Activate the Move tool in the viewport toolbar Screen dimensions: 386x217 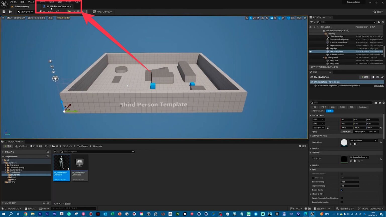pyautogui.click(x=250, y=18)
